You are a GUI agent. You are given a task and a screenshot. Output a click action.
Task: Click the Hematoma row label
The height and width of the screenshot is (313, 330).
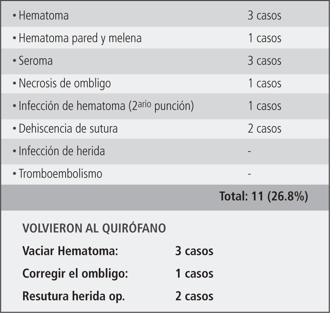coord(43,16)
